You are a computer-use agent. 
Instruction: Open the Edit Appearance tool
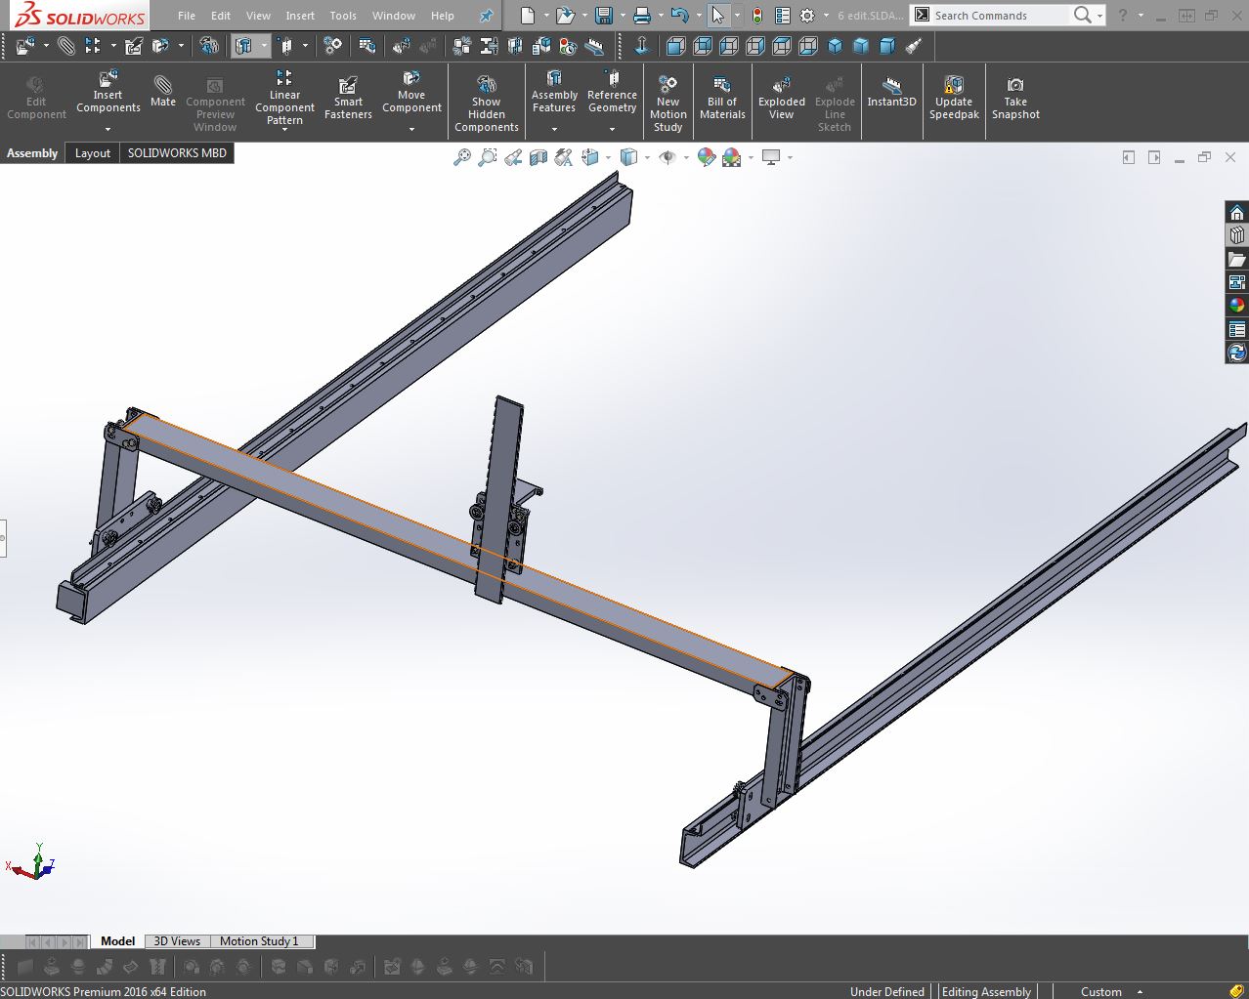coord(707,157)
